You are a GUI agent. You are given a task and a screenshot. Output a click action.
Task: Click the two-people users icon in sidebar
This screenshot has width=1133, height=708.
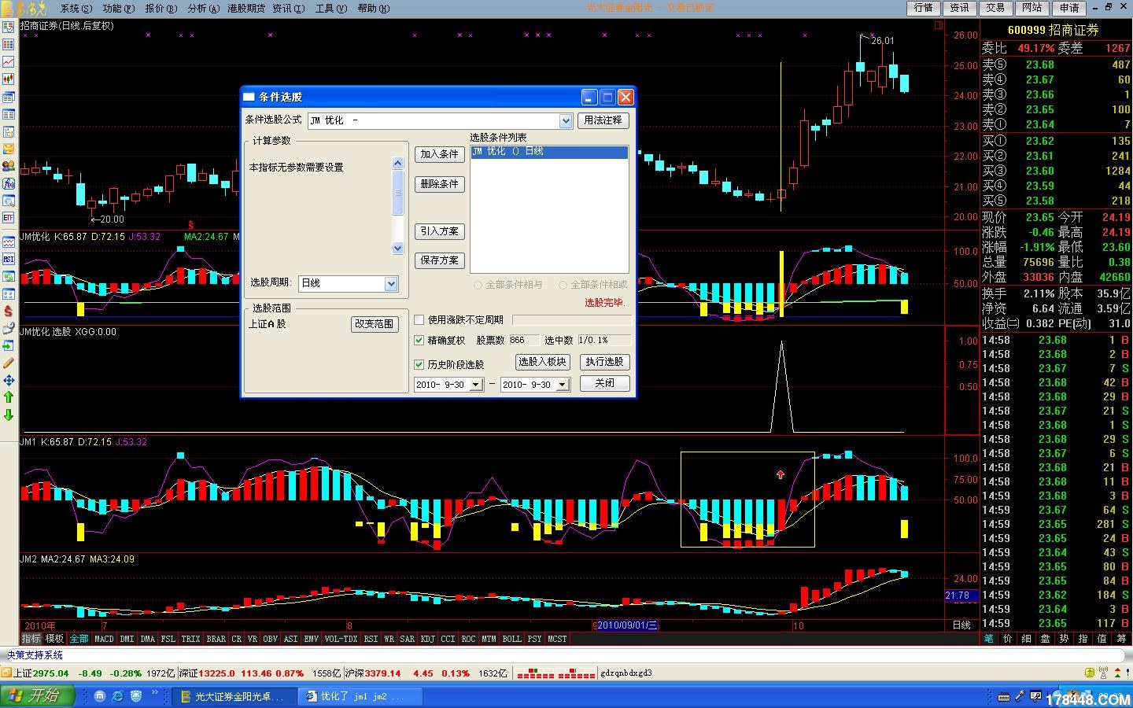(x=9, y=166)
